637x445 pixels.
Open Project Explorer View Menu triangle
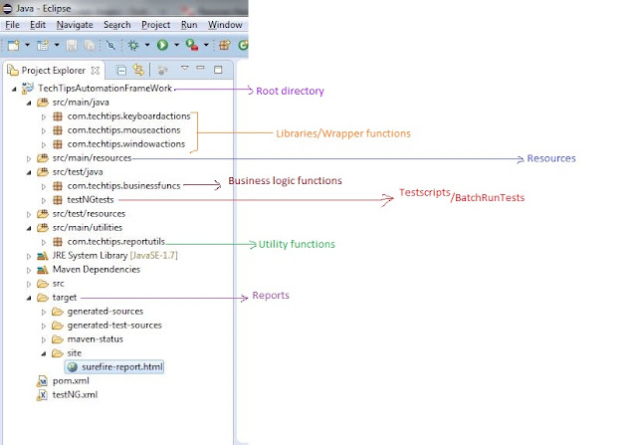click(x=184, y=68)
